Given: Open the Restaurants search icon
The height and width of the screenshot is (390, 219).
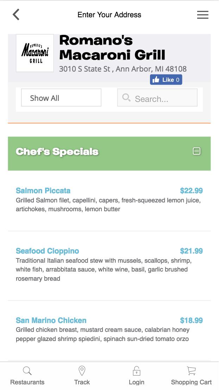Looking at the screenshot, I should (x=27, y=371).
